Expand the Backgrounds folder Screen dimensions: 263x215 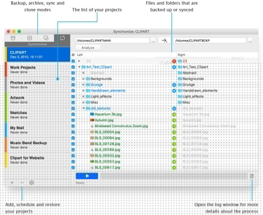84,79
